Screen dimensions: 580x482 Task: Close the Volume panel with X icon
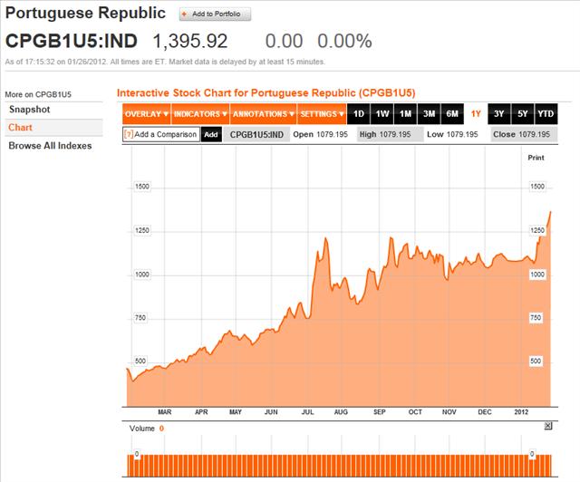548,426
